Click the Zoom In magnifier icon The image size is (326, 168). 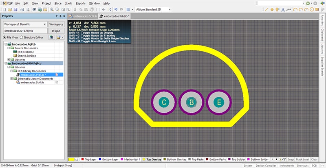53,9
